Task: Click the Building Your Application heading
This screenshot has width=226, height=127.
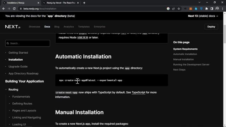Action: tap(24, 81)
